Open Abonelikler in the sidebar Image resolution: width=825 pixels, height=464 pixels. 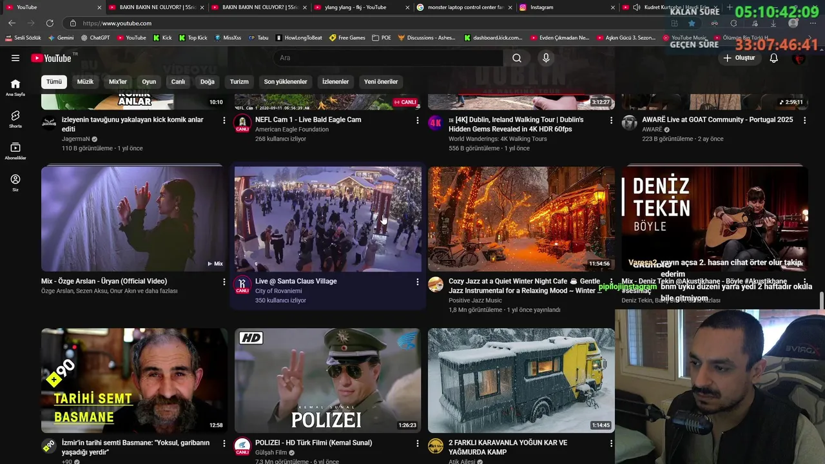[15, 151]
